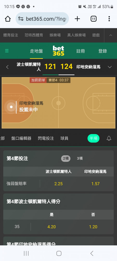Click the bet365 logo
The image size is (117, 261).
click(x=58, y=51)
